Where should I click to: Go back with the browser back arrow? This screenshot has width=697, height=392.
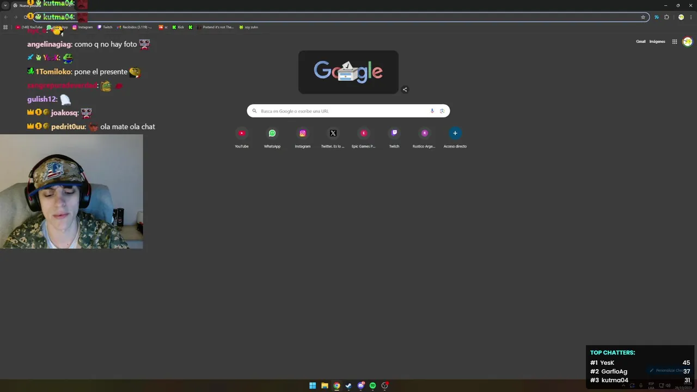[x=6, y=17]
